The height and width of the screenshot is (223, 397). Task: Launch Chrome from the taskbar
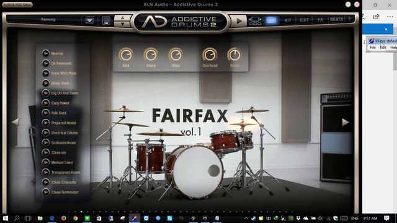pyautogui.click(x=76, y=218)
